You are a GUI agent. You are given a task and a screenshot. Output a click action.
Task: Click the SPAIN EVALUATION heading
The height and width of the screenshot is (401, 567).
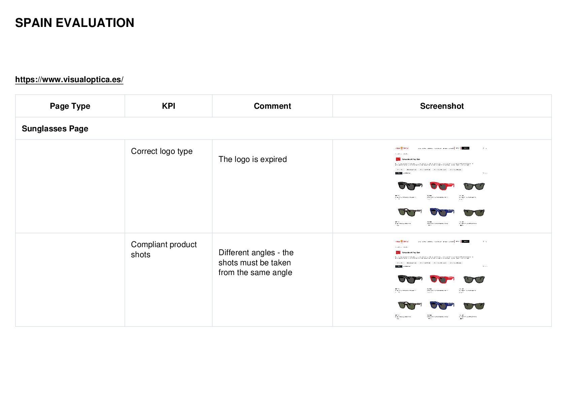(x=75, y=23)
